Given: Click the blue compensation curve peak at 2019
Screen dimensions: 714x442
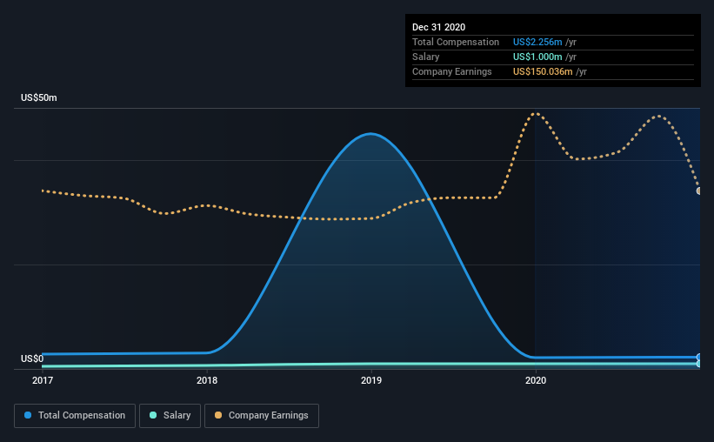Looking at the screenshot, I should pos(370,134).
